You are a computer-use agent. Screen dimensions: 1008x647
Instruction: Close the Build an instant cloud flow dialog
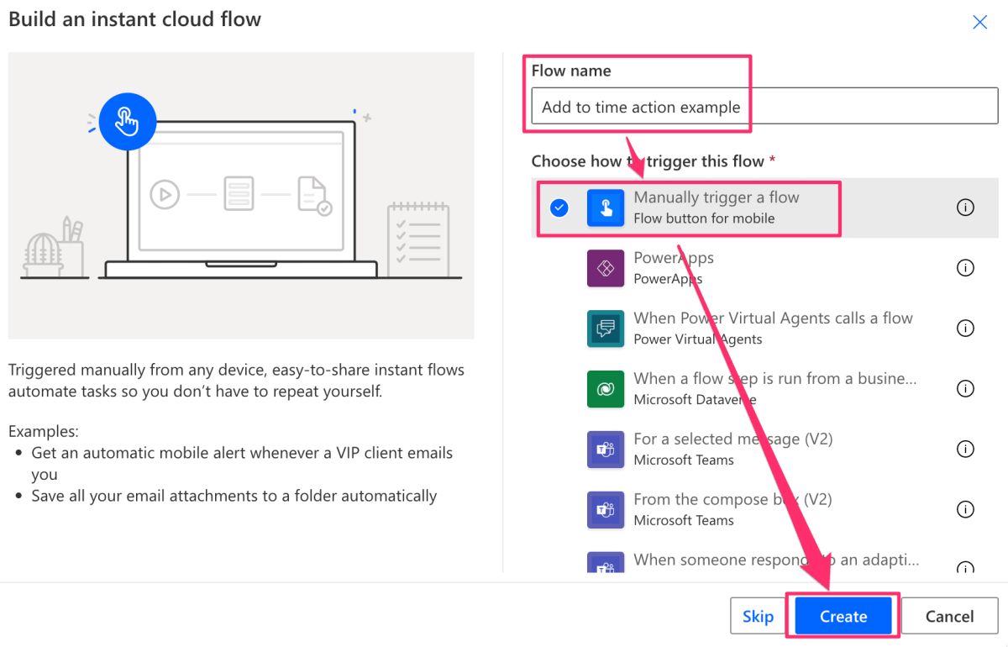(979, 22)
